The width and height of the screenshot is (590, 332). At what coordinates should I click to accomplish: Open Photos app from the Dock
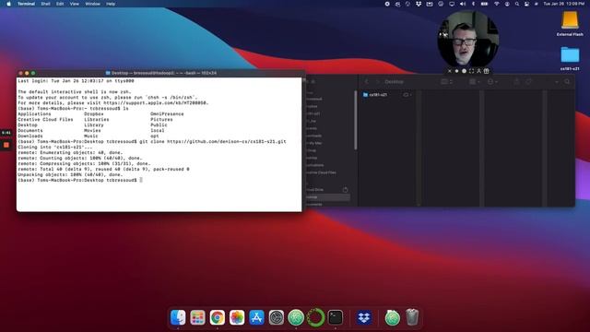(237, 317)
